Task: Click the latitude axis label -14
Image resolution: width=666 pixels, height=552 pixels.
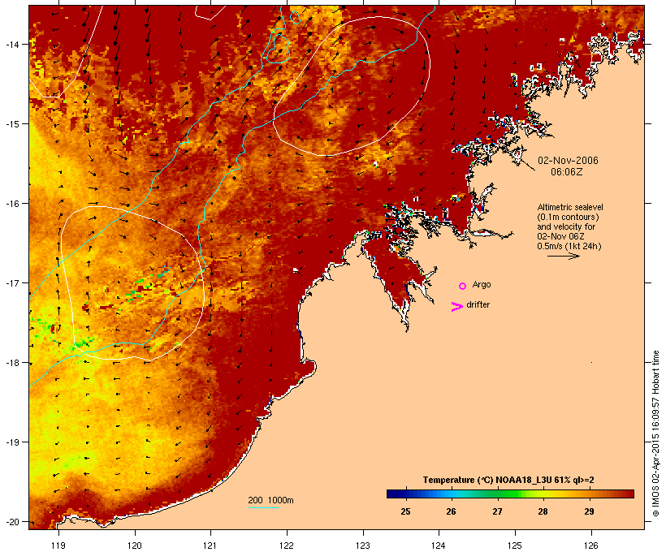Action: click(12, 44)
